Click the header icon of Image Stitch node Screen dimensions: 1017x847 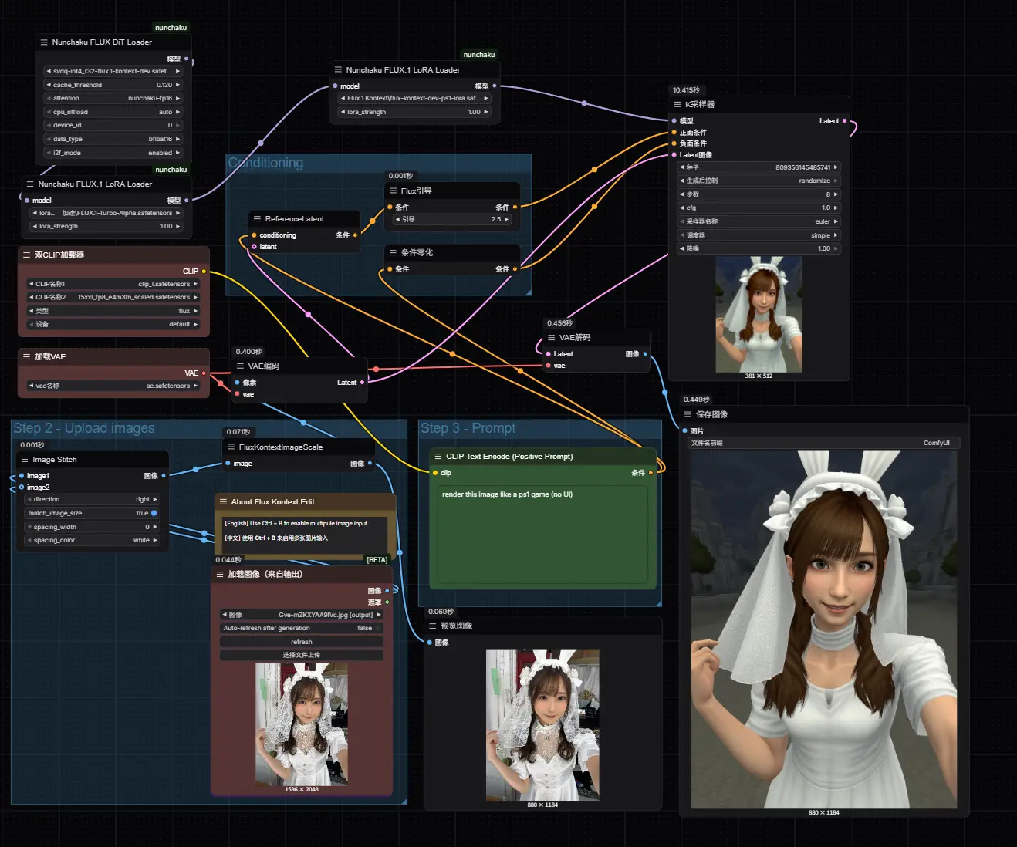[25, 460]
